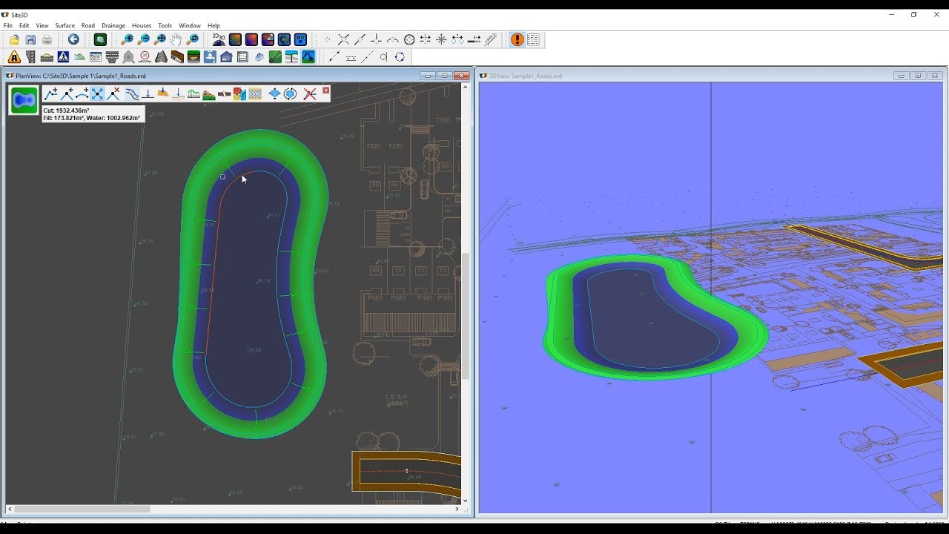Click the pond outline square handle point
This screenshot has width=949, height=534.
tap(223, 177)
